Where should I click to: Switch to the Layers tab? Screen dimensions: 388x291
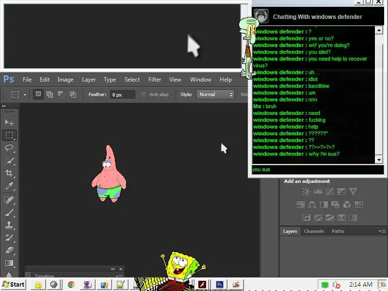point(290,231)
